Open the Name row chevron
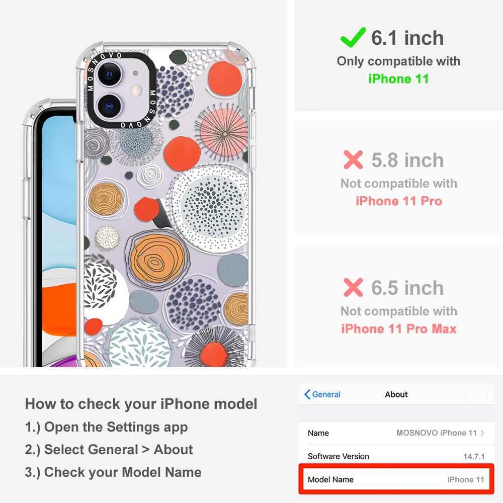503x503 pixels. [x=482, y=433]
